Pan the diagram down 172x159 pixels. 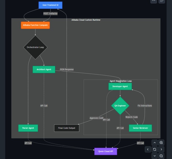(x=155, y=156)
